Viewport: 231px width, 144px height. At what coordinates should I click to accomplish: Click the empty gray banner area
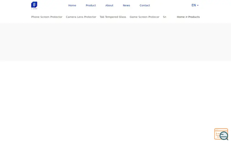115,42
